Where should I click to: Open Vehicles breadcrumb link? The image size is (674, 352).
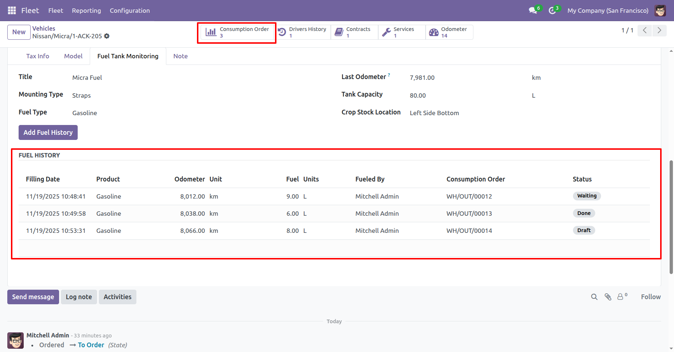pyautogui.click(x=44, y=28)
